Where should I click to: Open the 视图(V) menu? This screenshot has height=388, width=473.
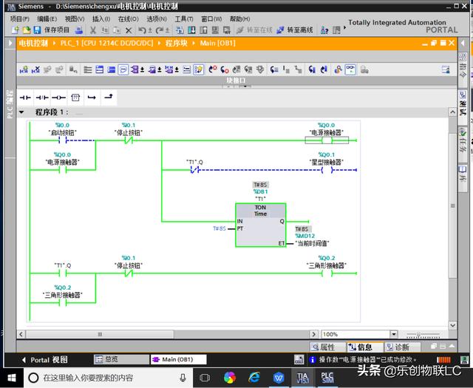click(x=75, y=19)
